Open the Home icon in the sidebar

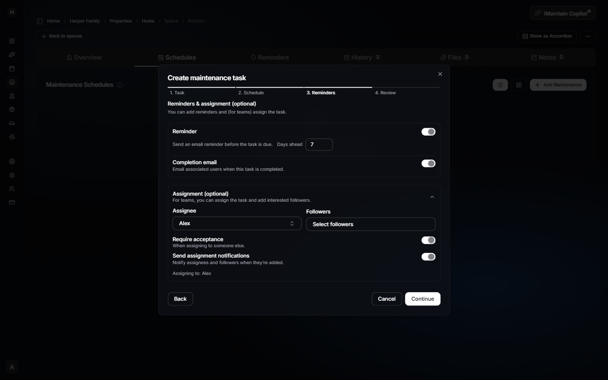click(x=12, y=82)
